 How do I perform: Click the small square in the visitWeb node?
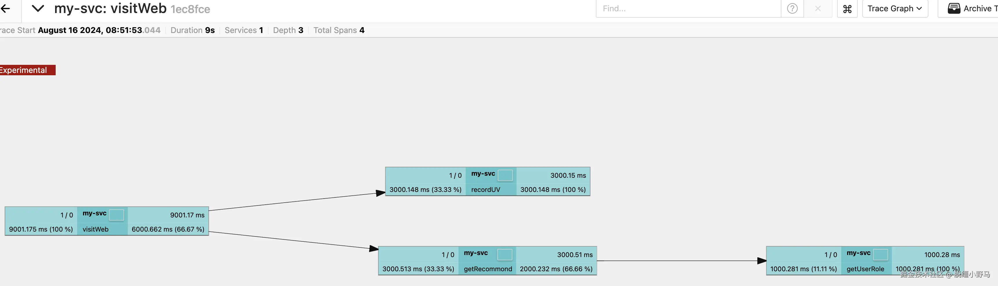click(116, 215)
